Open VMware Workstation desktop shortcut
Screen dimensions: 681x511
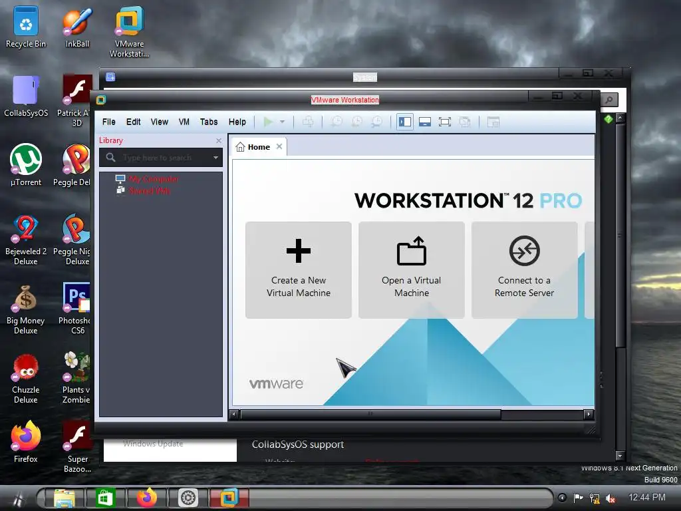[x=129, y=32]
